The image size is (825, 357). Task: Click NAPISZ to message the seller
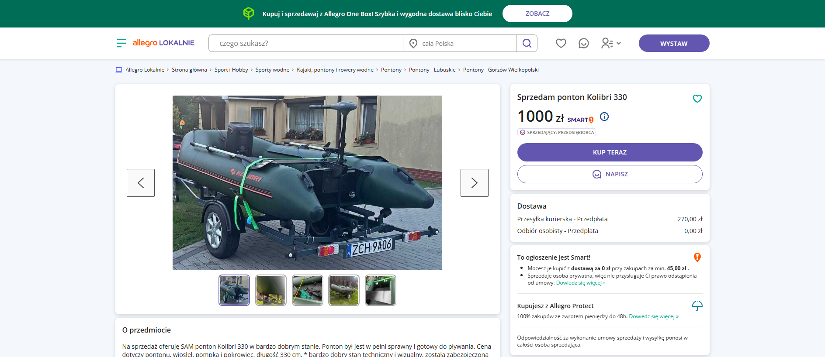click(610, 174)
